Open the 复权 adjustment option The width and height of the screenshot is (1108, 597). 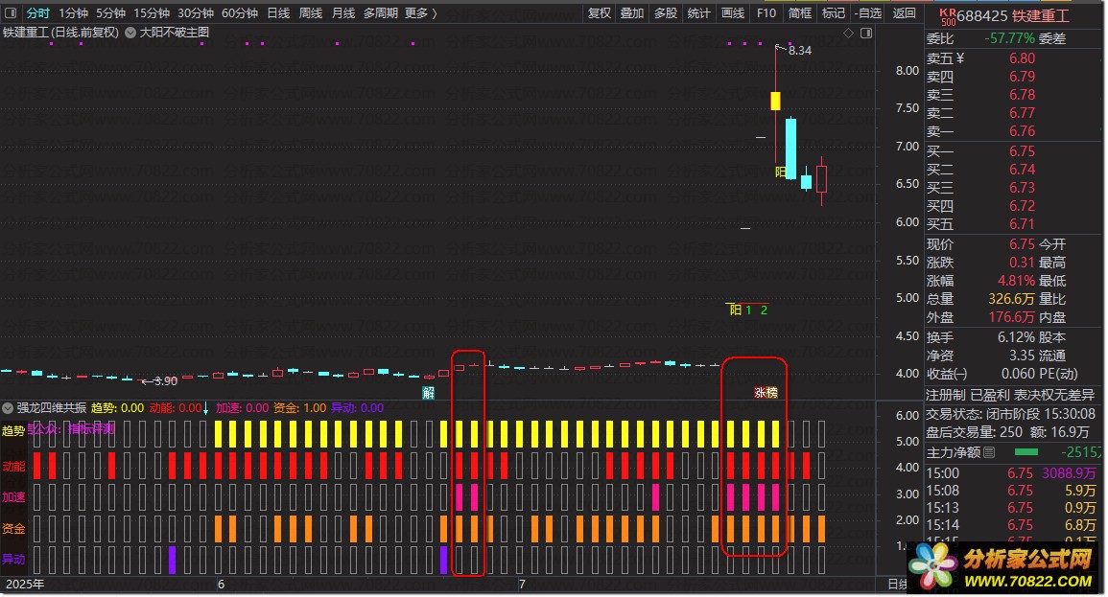click(600, 12)
